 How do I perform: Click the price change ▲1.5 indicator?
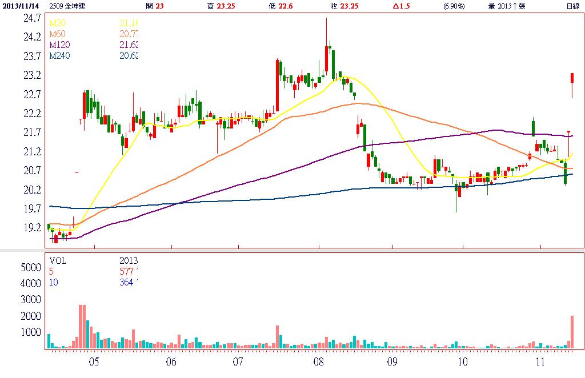401,6
